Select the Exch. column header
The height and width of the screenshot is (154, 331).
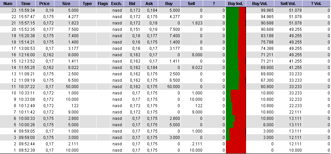[x=116, y=4]
